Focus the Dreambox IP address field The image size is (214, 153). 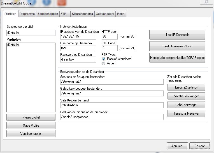point(78,36)
